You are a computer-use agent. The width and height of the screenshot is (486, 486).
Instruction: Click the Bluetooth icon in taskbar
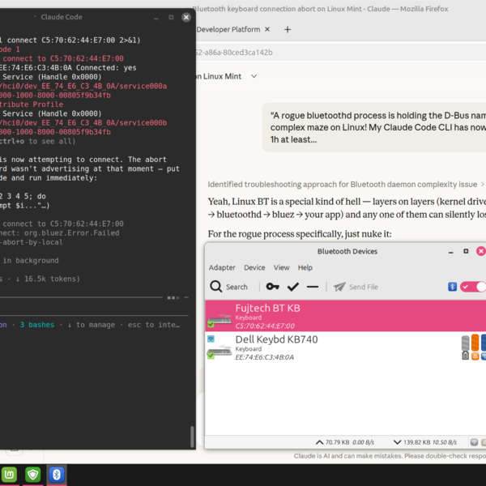click(57, 475)
